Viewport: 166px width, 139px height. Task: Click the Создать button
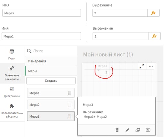(x=51, y=81)
